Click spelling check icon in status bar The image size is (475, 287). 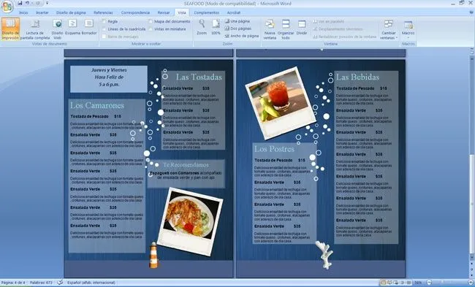point(60,283)
